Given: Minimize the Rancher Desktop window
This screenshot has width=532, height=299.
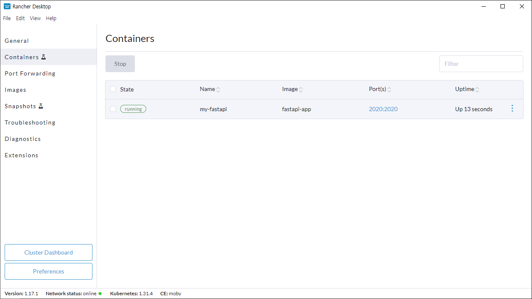Looking at the screenshot, I should click(484, 6).
